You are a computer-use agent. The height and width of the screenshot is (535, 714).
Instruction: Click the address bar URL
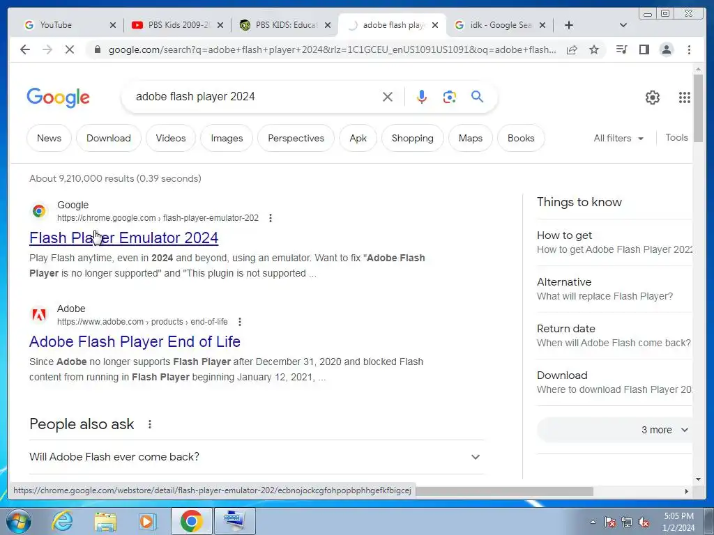(x=333, y=49)
